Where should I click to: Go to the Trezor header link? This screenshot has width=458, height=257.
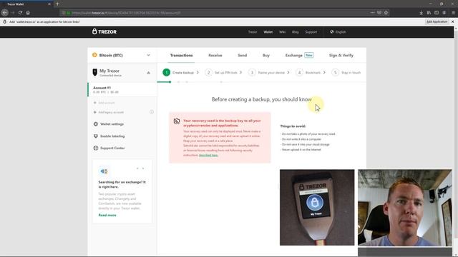tap(253, 32)
